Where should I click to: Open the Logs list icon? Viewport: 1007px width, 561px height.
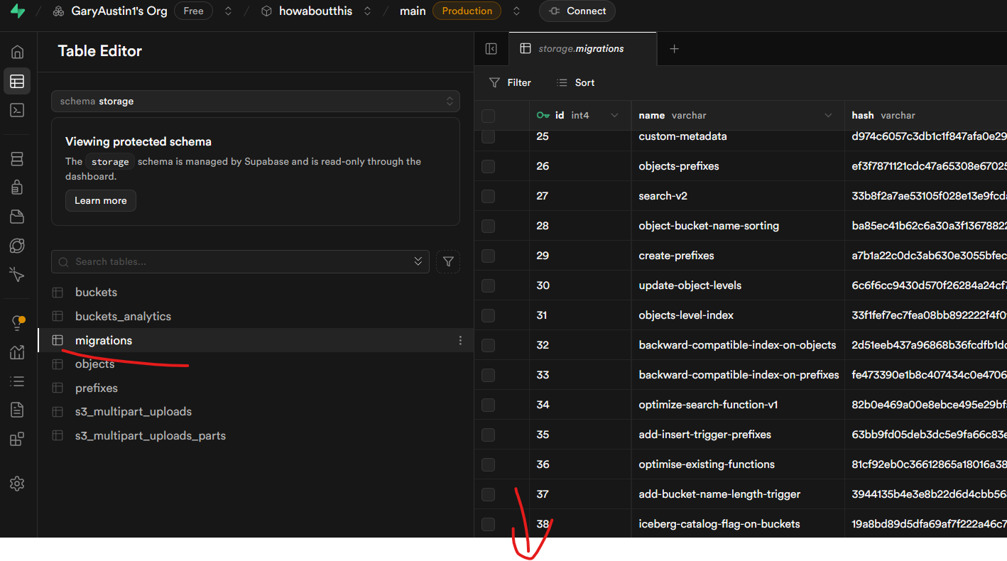[17, 381]
